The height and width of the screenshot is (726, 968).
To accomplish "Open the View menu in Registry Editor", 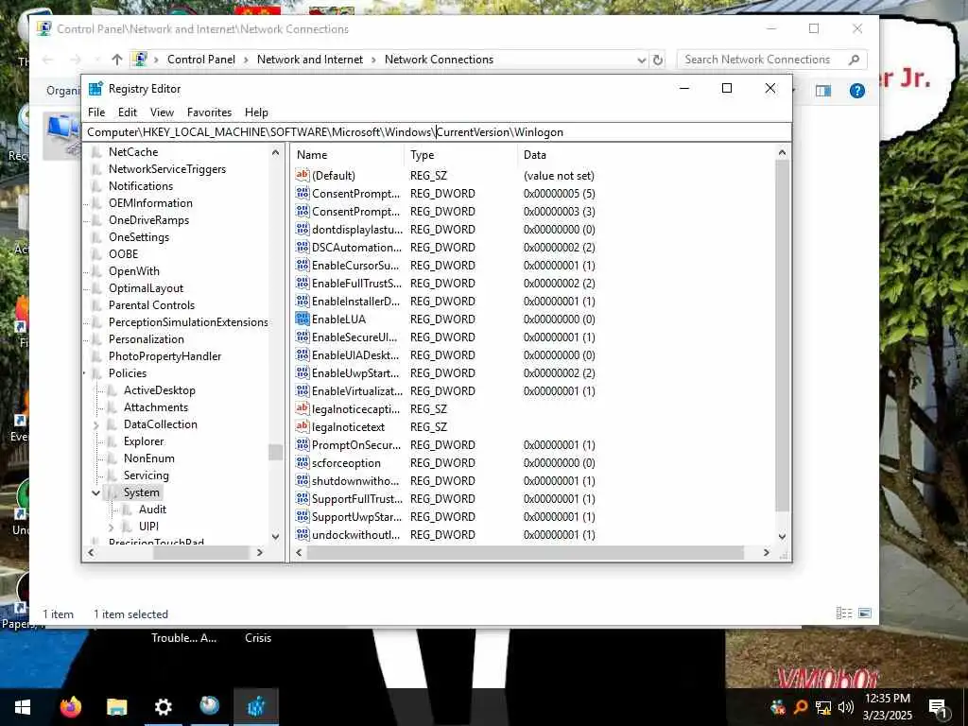I will (x=162, y=112).
